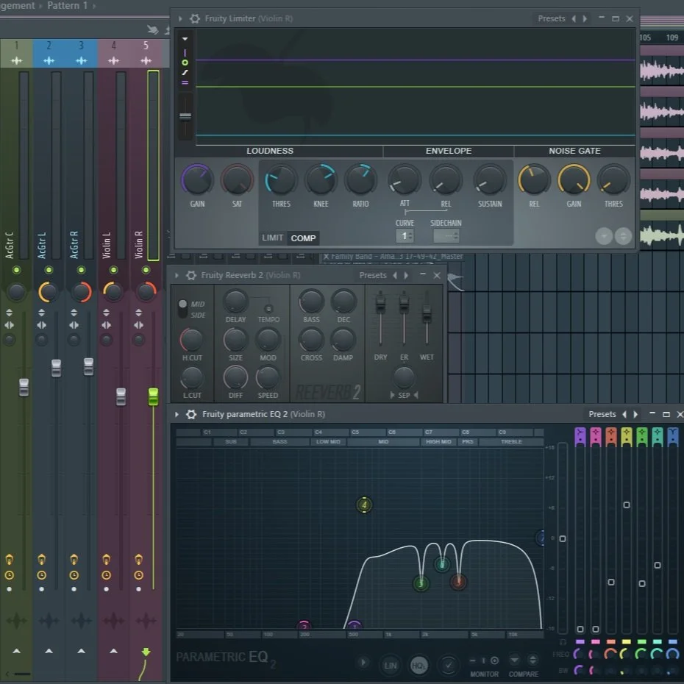684x684 pixels.
Task: Click the WET slider in Reeverb 2
Action: pos(427,313)
